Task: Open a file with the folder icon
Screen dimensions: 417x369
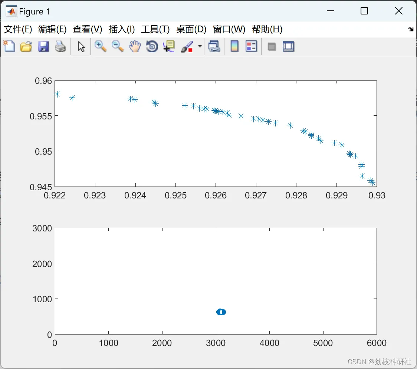Action: pyautogui.click(x=26, y=46)
